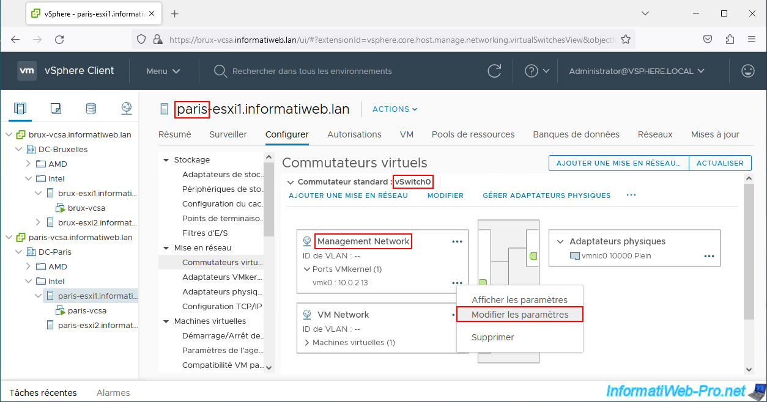Image resolution: width=767 pixels, height=402 pixels.
Task: Switch to the Résumé tab
Action: pos(175,134)
